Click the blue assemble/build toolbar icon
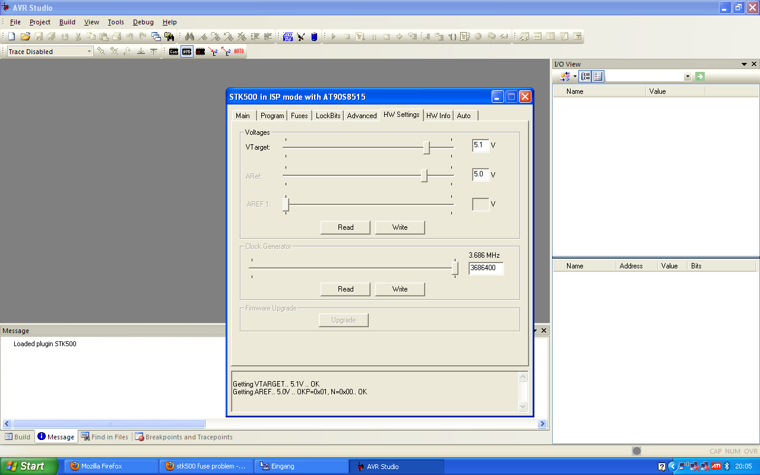Image resolution: width=760 pixels, height=475 pixels. pyautogui.click(x=288, y=37)
